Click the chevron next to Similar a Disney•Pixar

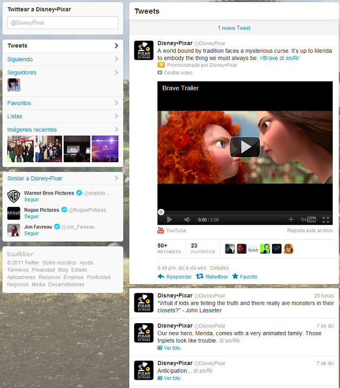(116, 178)
